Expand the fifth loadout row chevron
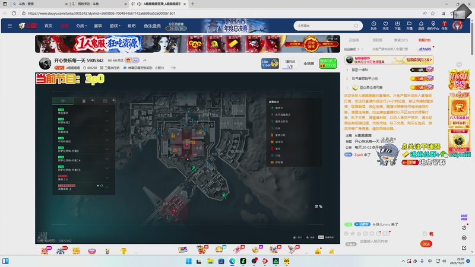The width and height of the screenshot is (475, 267). click(x=107, y=150)
